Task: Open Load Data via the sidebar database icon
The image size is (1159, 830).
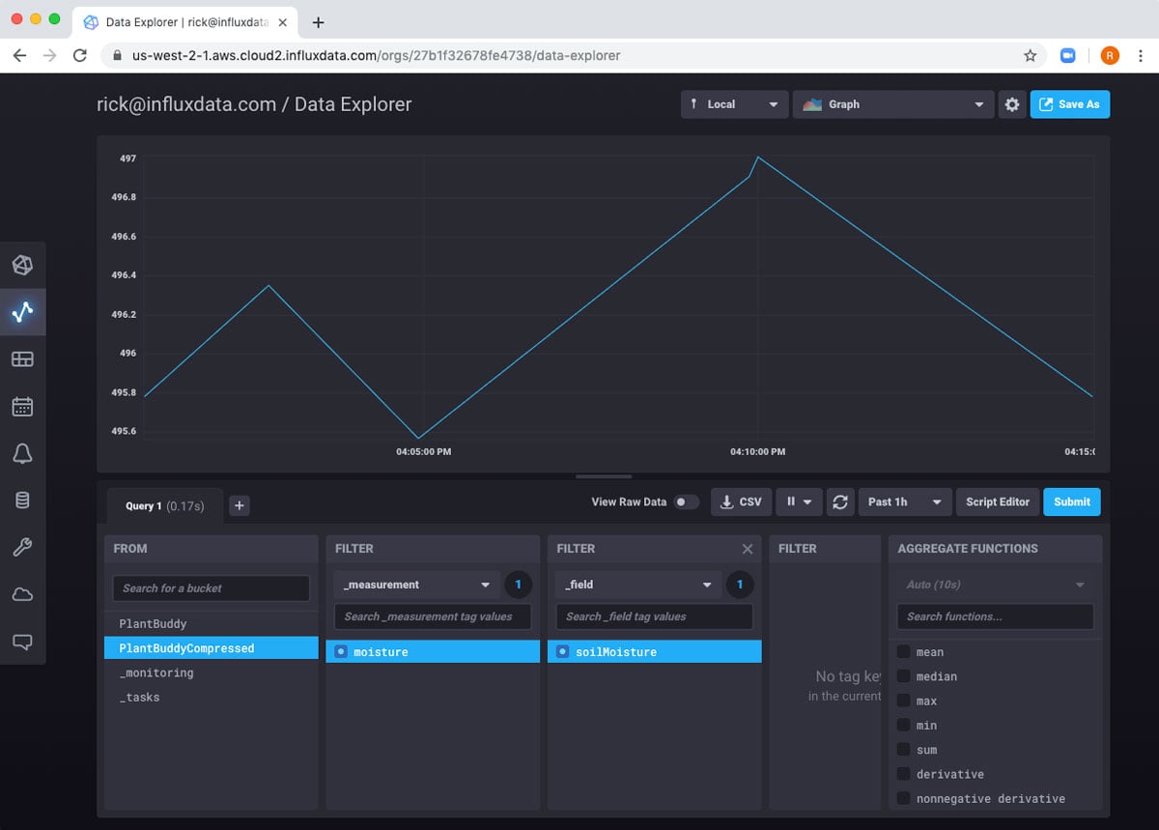Action: 22,500
